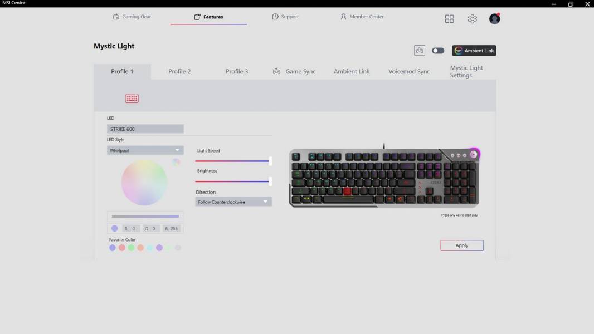
Task: Open the Support menu
Action: (x=285, y=17)
